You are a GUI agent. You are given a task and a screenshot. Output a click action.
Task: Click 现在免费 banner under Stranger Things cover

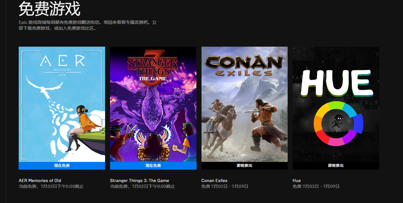153,166
